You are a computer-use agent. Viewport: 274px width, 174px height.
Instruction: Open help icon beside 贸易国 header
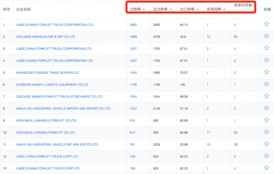click(220, 9)
